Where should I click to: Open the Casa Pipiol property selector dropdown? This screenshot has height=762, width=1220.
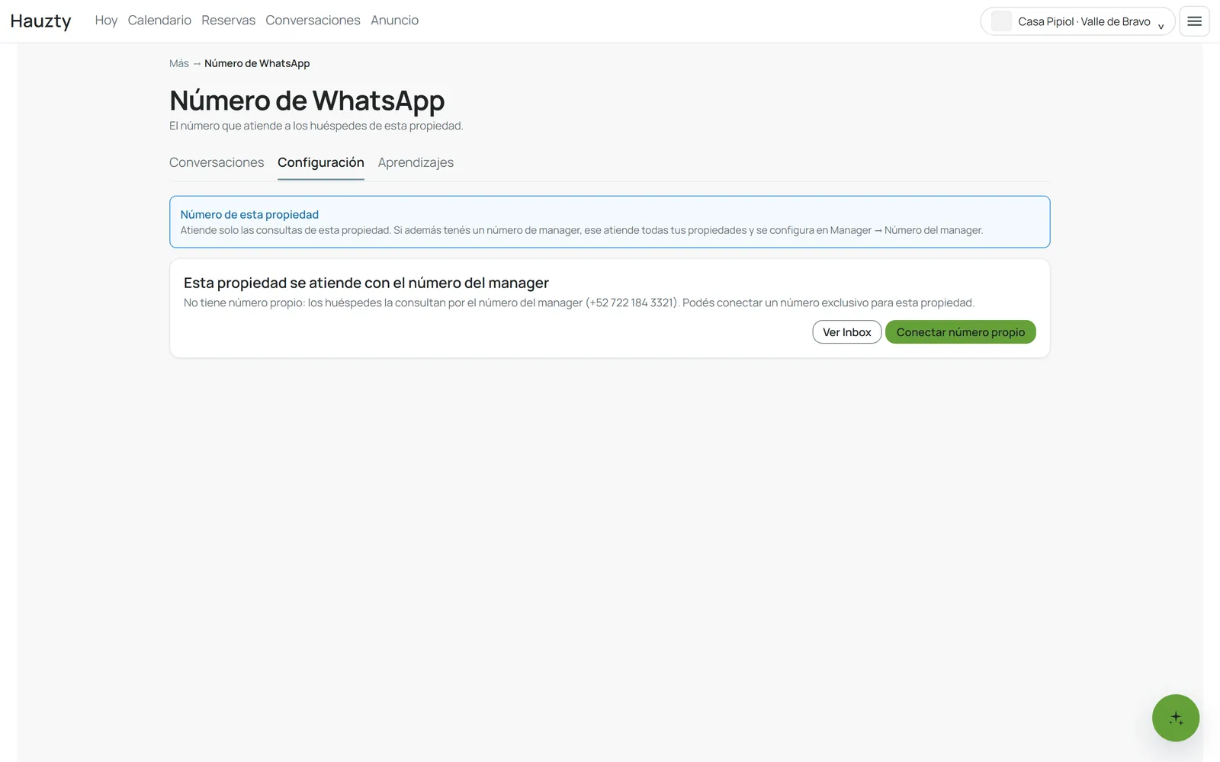click(1077, 21)
